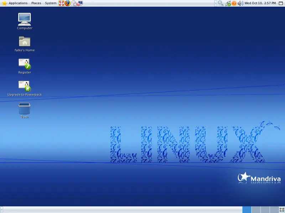
Task: Switch to the third workspace
Action: [265, 210]
